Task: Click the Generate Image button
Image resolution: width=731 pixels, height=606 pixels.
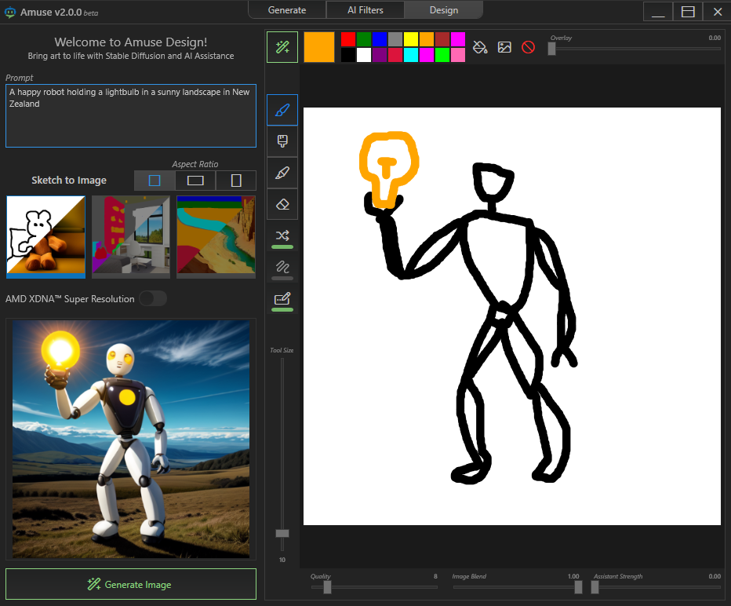Action: 131,584
